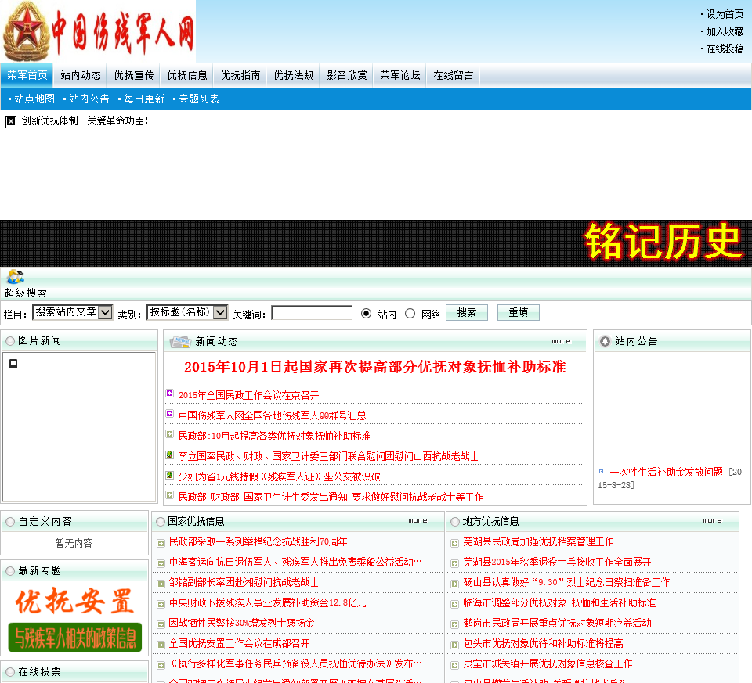The image size is (752, 683).
Task: Click 设为首页 link
Action: coord(725,14)
